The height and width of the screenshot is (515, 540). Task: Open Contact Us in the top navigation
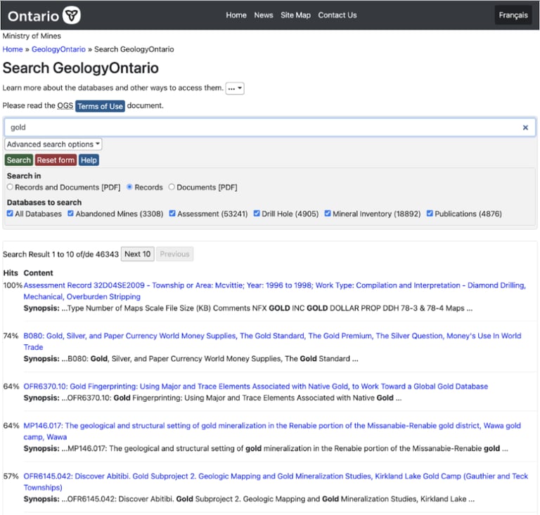pyautogui.click(x=337, y=15)
